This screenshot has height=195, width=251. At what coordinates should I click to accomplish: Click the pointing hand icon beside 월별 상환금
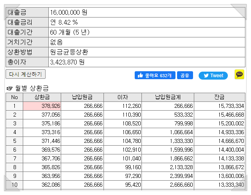point(10,88)
